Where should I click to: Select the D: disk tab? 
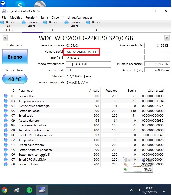(53, 26)
